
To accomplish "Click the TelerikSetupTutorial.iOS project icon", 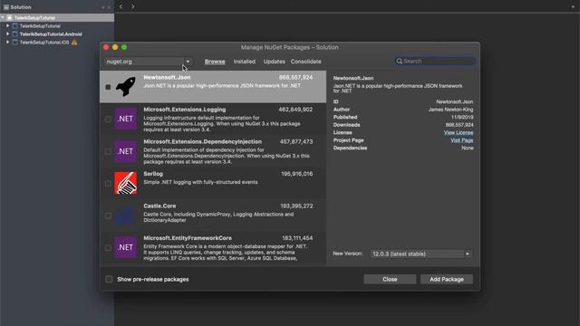I will (x=15, y=43).
